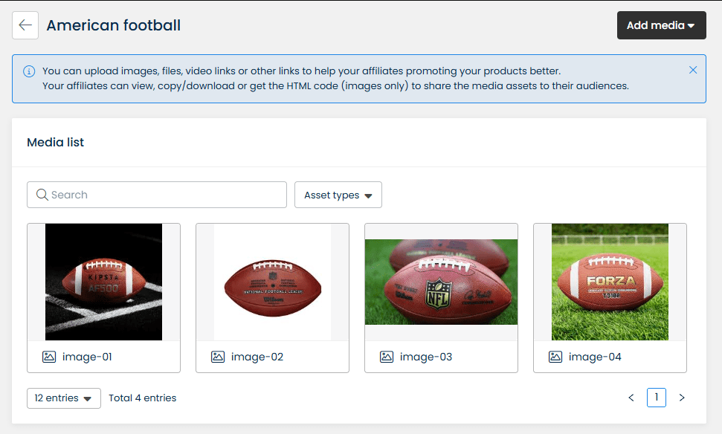
Task: Click the image-03 file name
Action: click(426, 357)
